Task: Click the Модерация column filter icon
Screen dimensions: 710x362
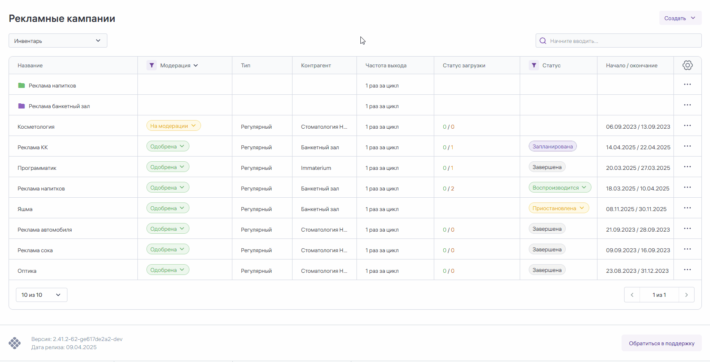Action: coord(151,65)
